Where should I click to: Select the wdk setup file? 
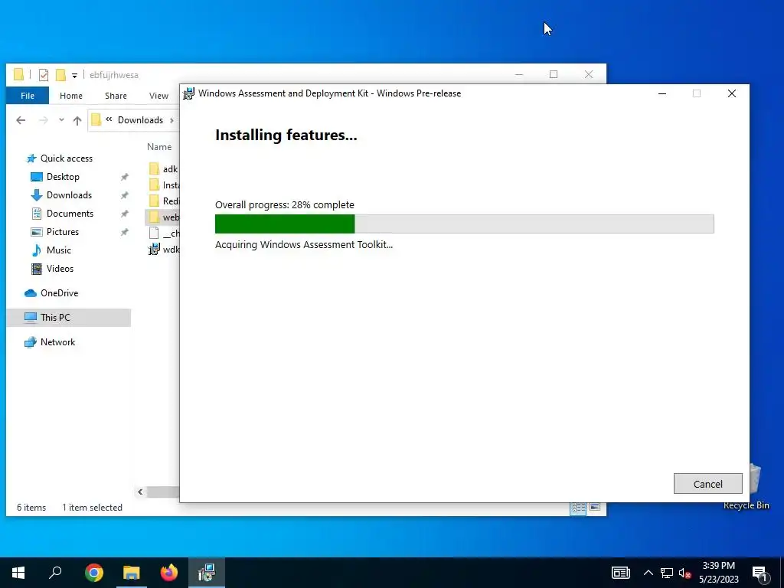tap(164, 249)
